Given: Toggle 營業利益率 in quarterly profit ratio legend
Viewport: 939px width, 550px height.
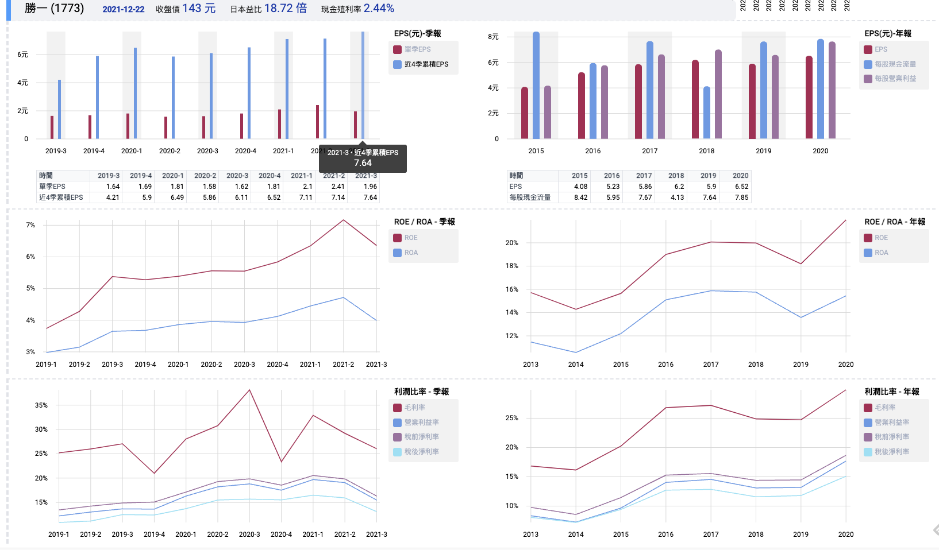Looking at the screenshot, I should (x=417, y=423).
